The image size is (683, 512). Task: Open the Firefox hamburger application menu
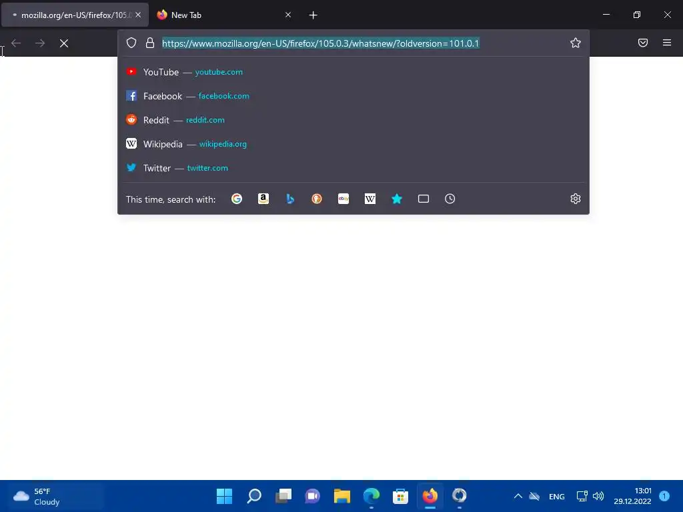(667, 43)
